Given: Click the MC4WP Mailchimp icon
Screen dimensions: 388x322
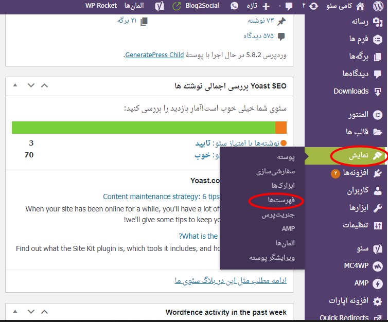Looking at the screenshot, I should pyautogui.click(x=378, y=266).
